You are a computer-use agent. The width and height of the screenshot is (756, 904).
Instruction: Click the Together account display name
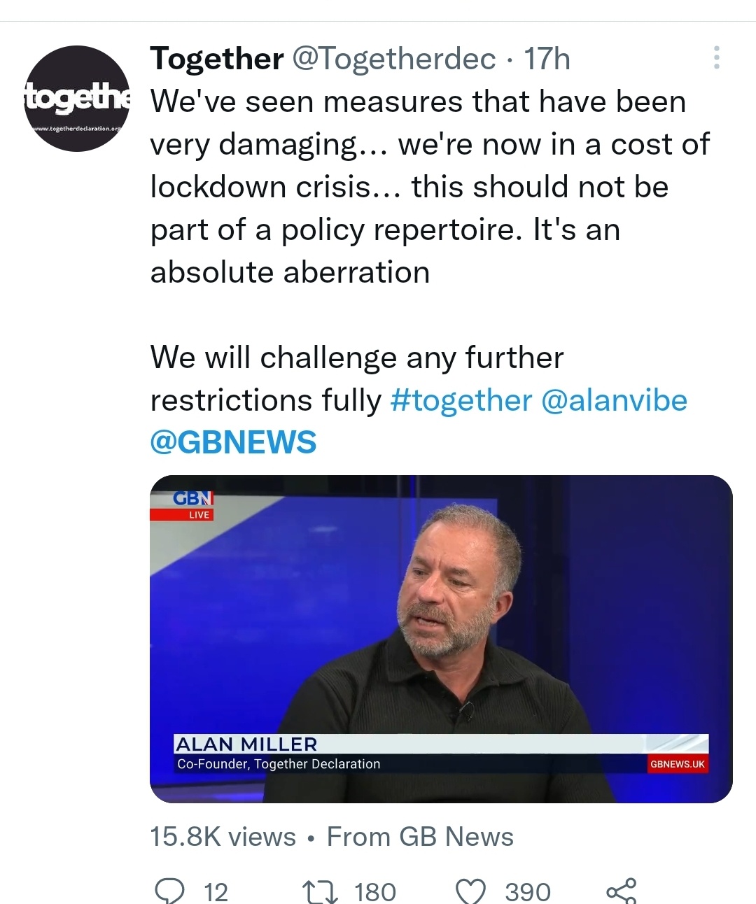[x=217, y=59]
